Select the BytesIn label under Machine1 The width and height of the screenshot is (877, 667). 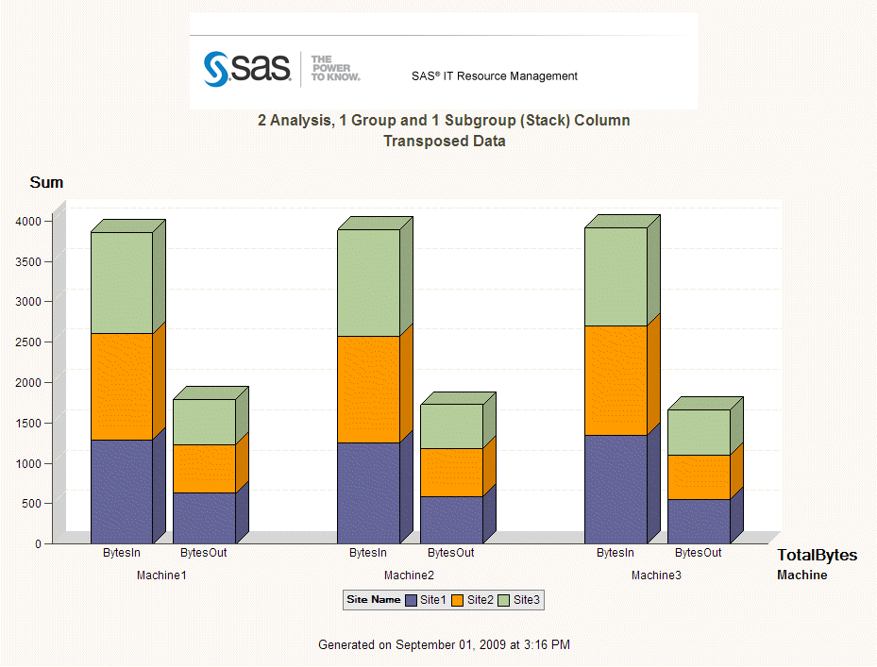point(121,553)
